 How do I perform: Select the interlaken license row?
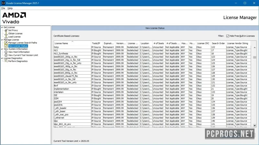click(x=152, y=92)
